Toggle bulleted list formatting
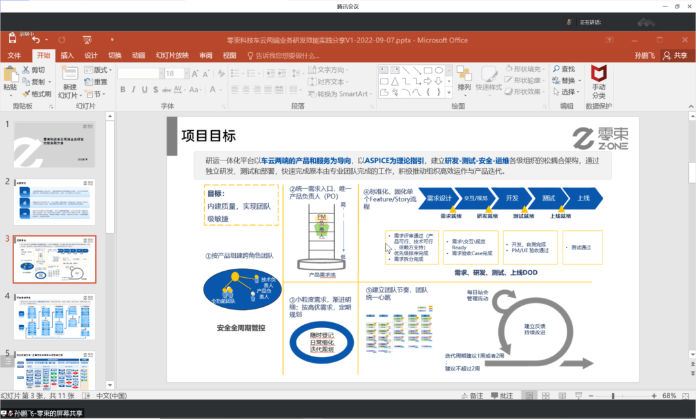Image resolution: width=696 pixels, height=419 pixels. (x=237, y=73)
